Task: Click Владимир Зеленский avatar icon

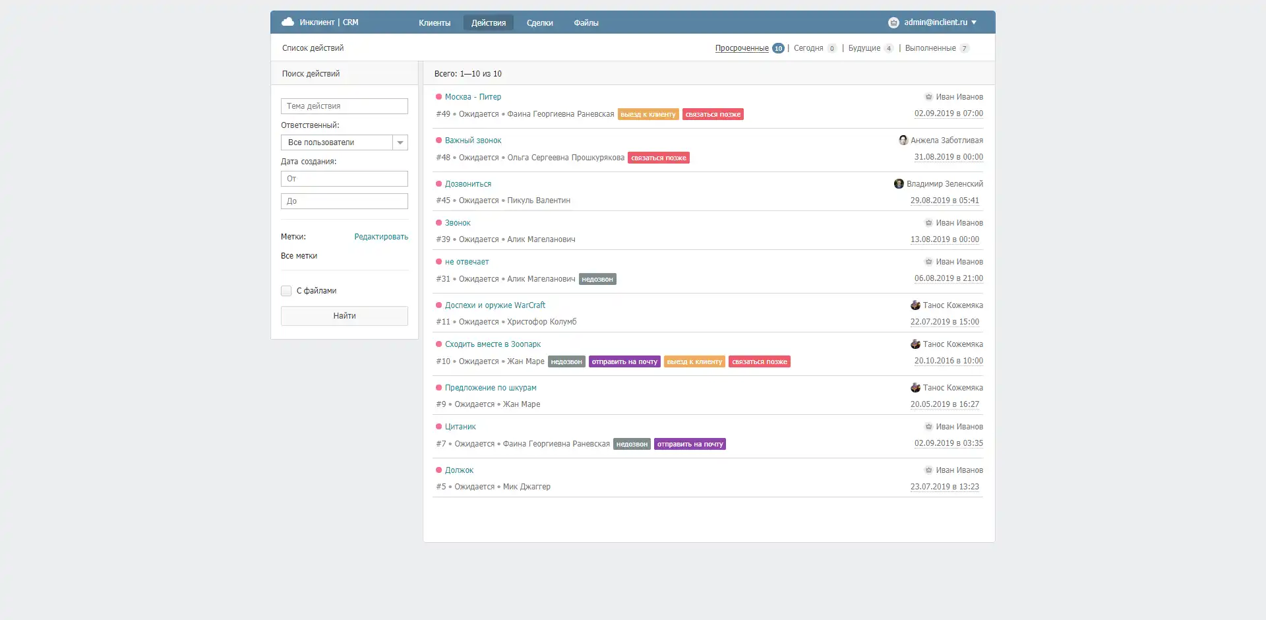Action: coord(899,184)
